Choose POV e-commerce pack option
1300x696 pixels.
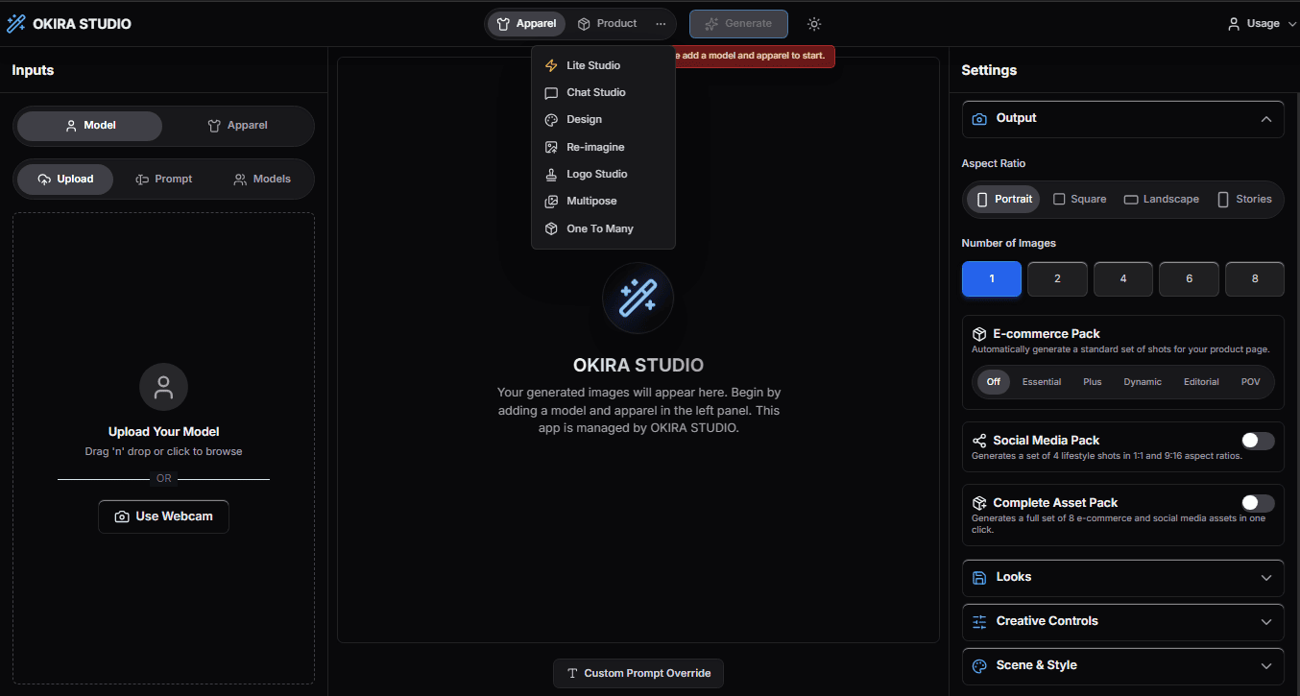click(1250, 382)
